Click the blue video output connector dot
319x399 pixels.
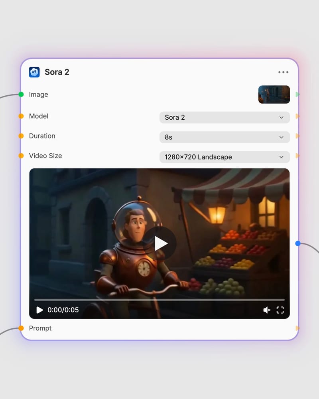pos(298,243)
